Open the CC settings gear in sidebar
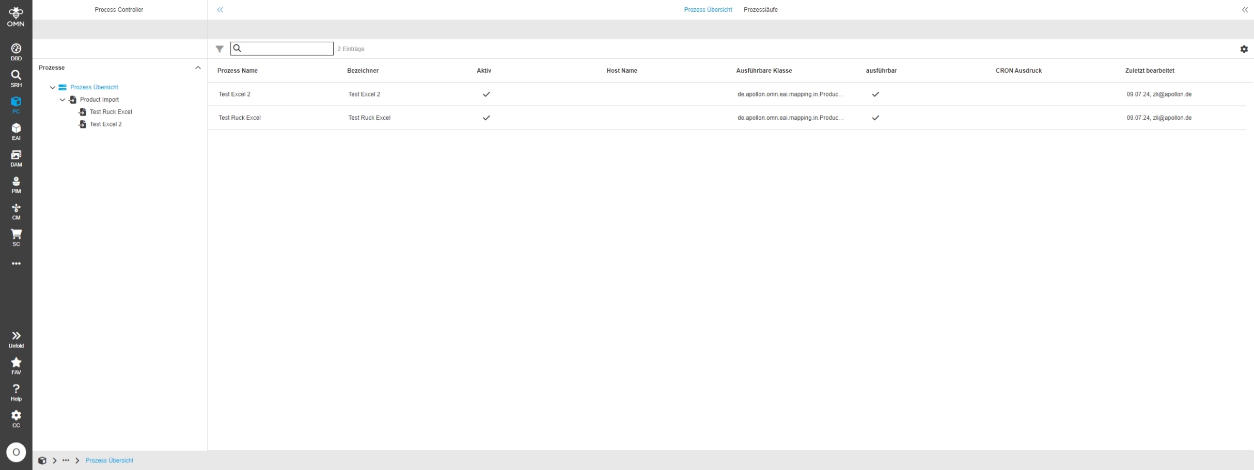 [x=16, y=419]
